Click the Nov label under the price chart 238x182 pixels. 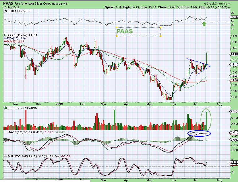[16, 104]
